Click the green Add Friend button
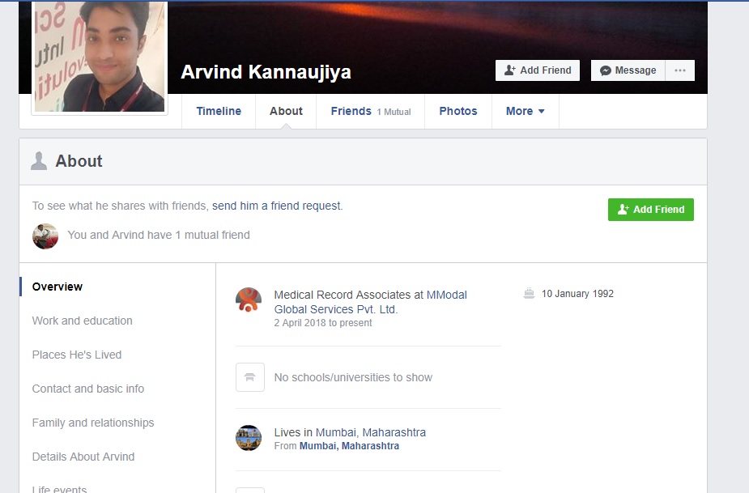Viewport: 749px width, 493px height. click(650, 209)
